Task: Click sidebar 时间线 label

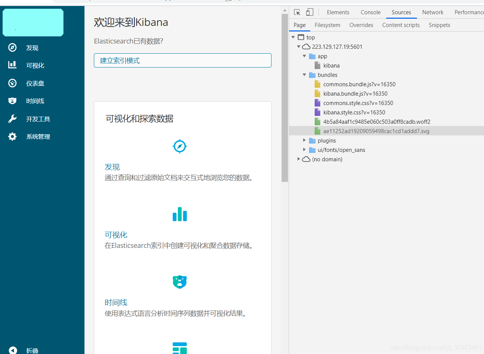Action: tap(35, 101)
